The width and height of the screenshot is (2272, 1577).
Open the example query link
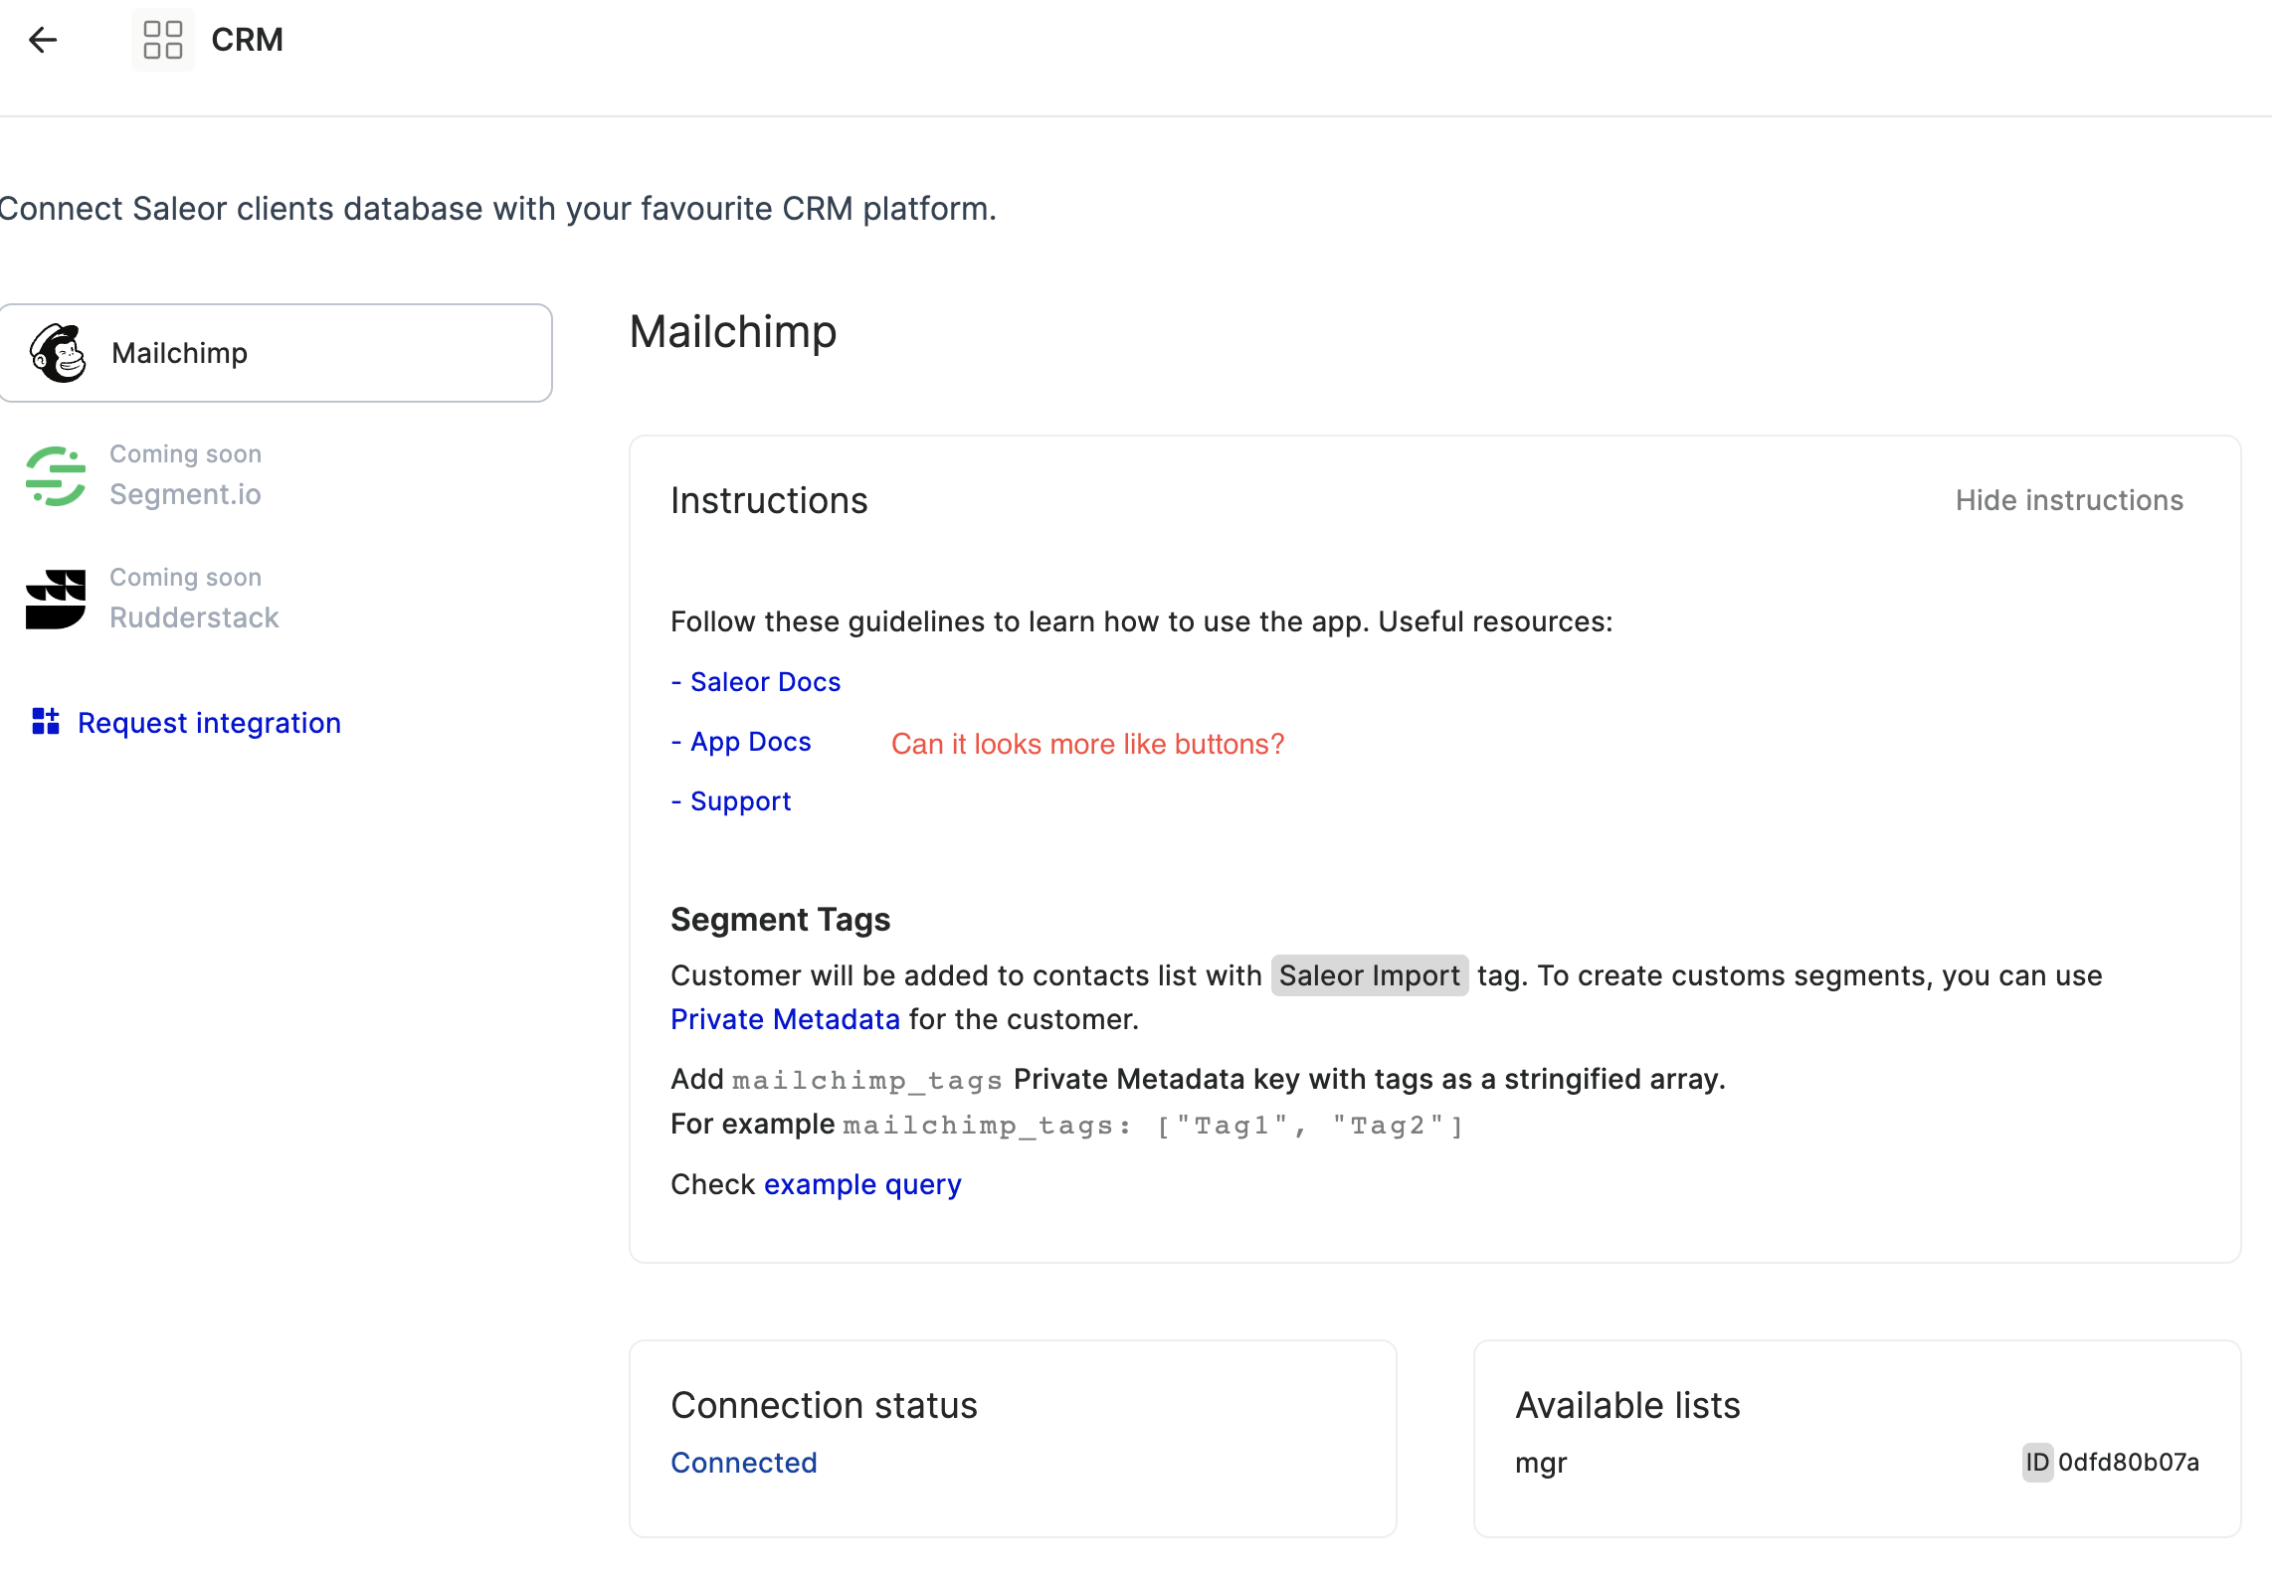(862, 1184)
